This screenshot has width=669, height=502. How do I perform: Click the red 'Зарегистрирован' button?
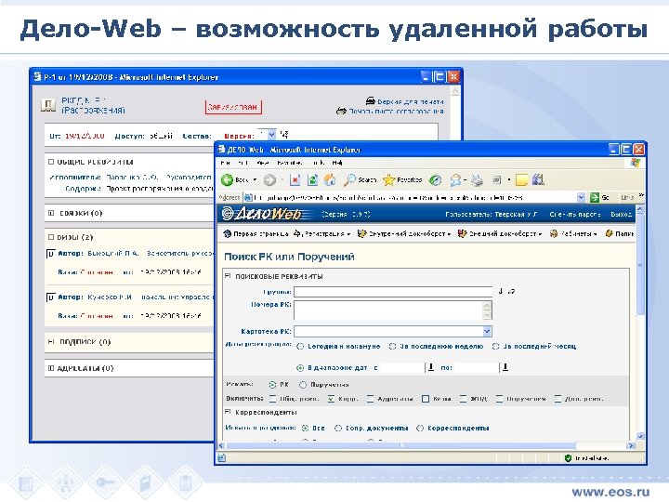click(x=233, y=107)
